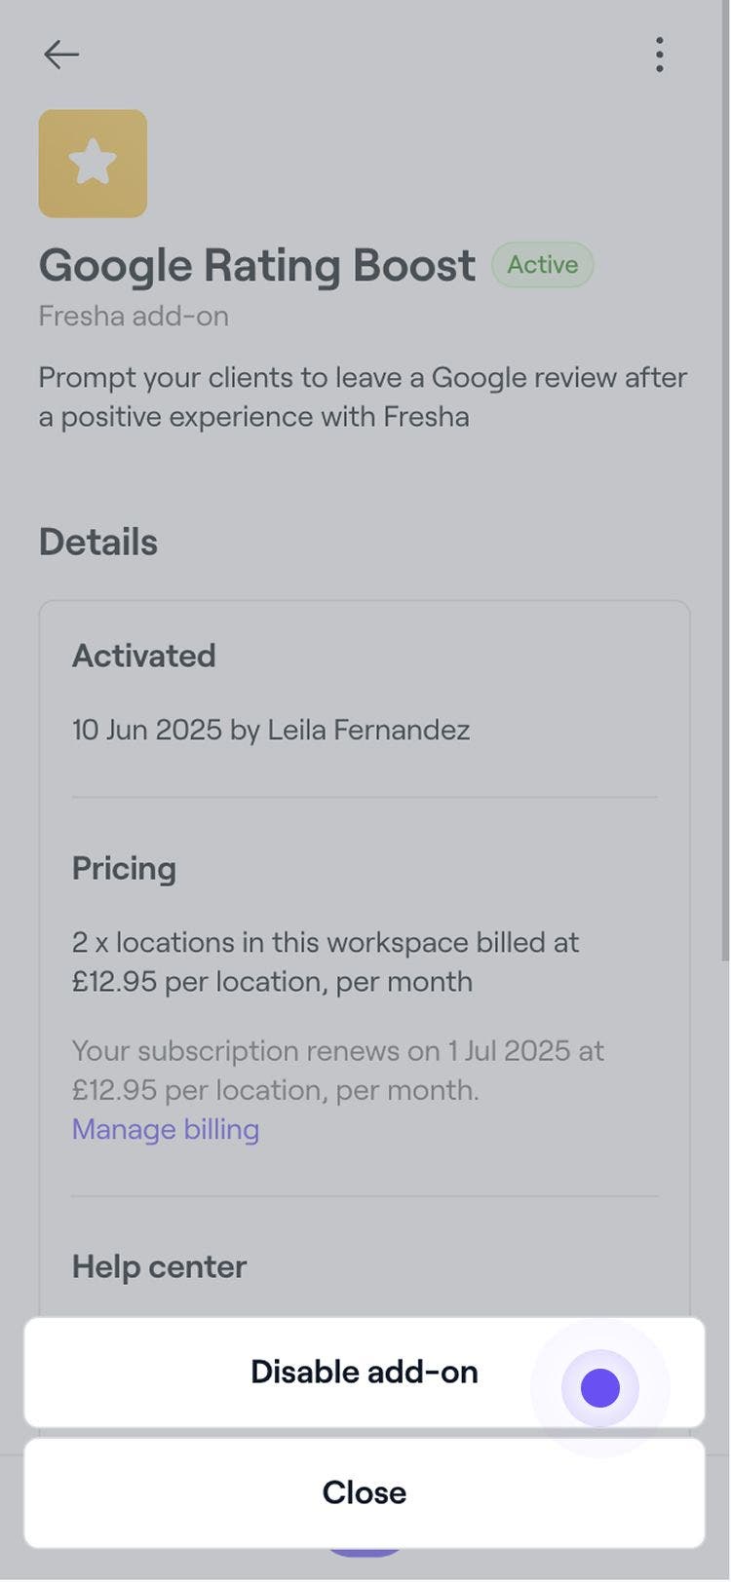Image resolution: width=731 pixels, height=1582 pixels.
Task: Select the 10 Jun 2025 activation text
Action: pos(271,730)
